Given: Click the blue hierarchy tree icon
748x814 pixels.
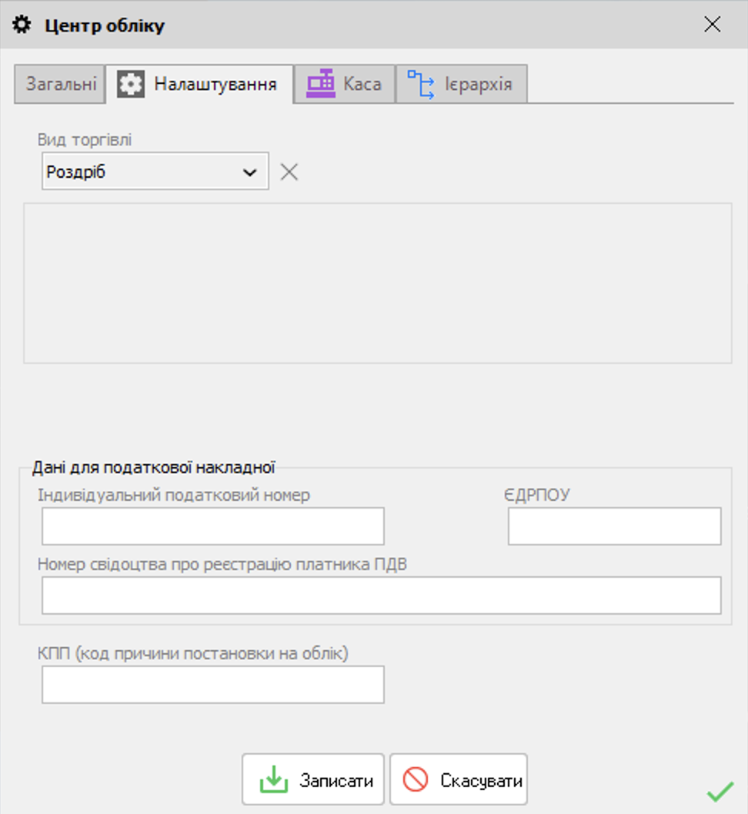Looking at the screenshot, I should tap(420, 85).
